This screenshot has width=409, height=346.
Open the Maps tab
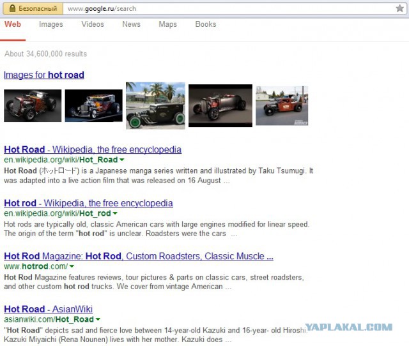click(167, 24)
